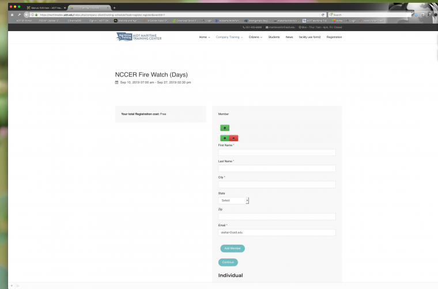Click the Your total Registration cost text
Viewport: 438px width, 289px height.
coord(140,114)
